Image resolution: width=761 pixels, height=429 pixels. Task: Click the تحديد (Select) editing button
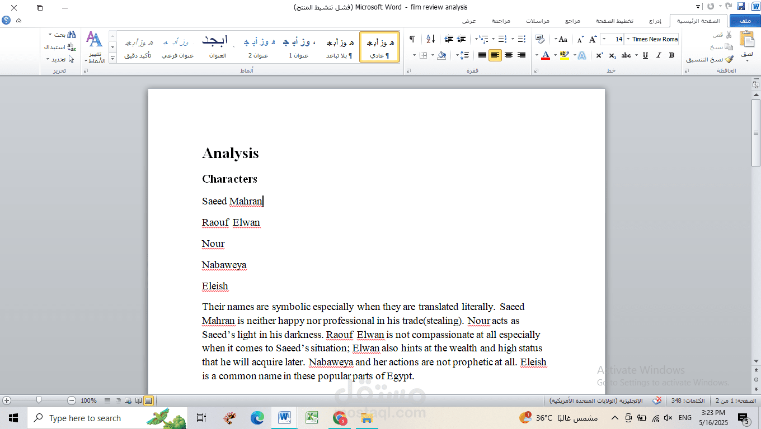click(59, 59)
